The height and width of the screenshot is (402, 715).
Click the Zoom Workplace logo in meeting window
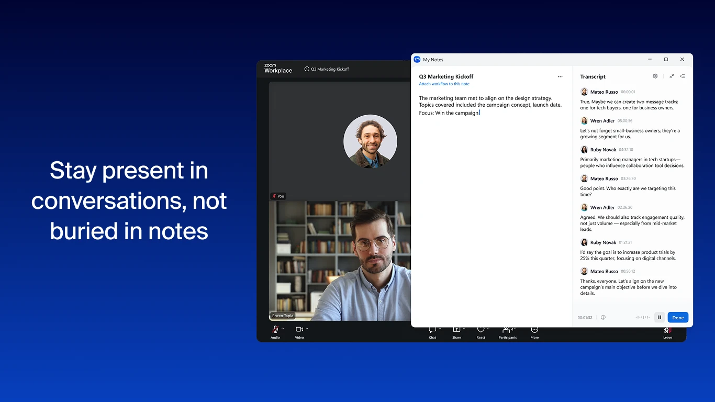tap(278, 69)
